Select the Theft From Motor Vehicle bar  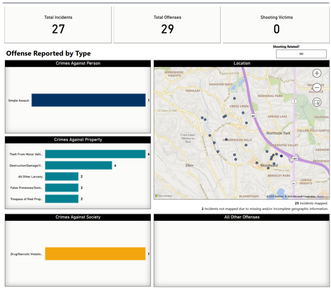[x=95, y=154]
